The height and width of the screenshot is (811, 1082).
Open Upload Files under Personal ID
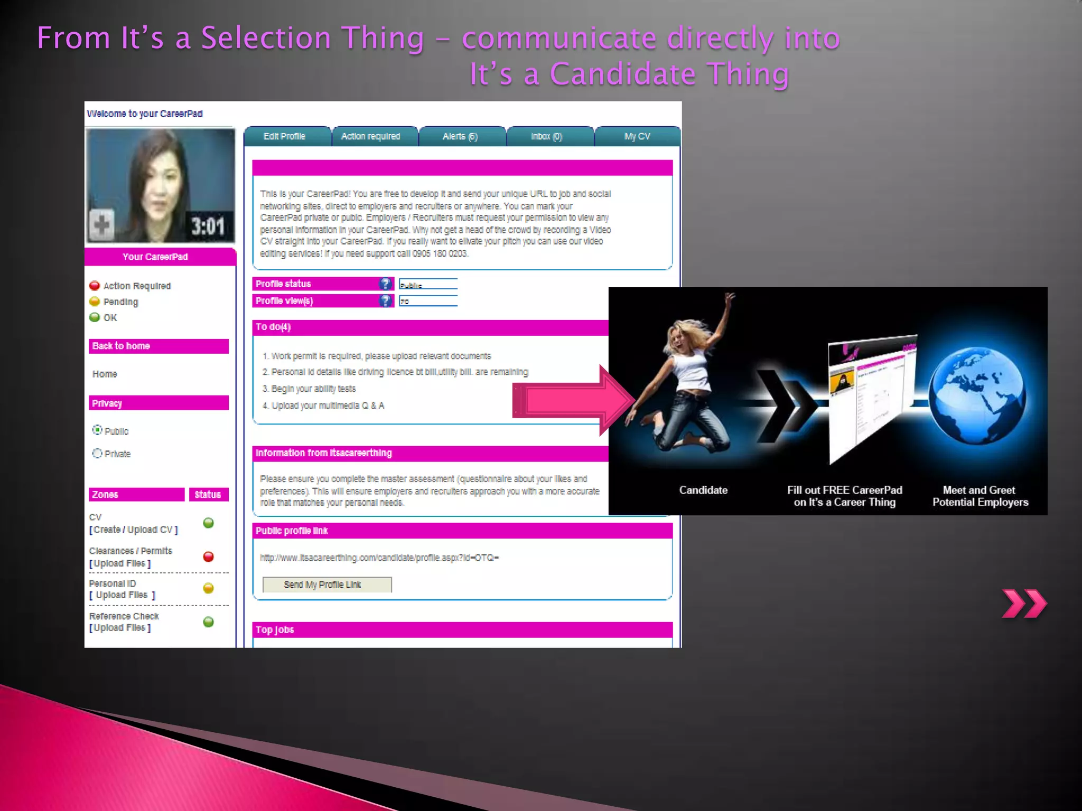pos(122,595)
